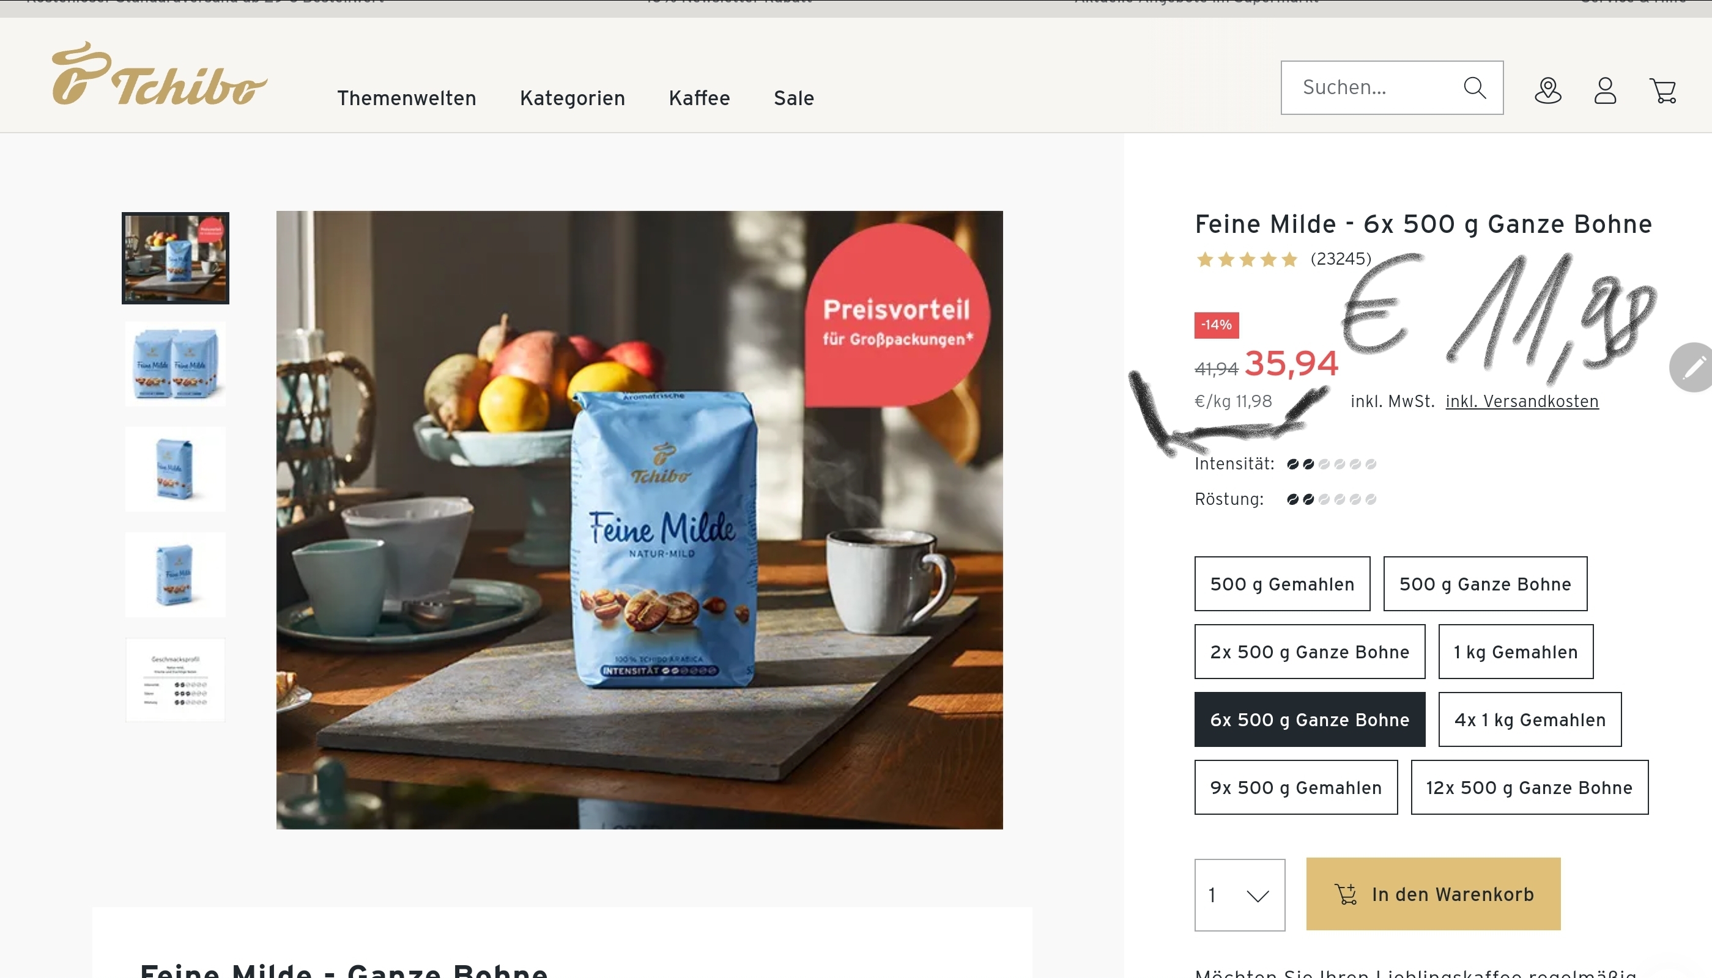
Task: Choose 12x 500 g Ganze Bohne option
Action: point(1529,787)
